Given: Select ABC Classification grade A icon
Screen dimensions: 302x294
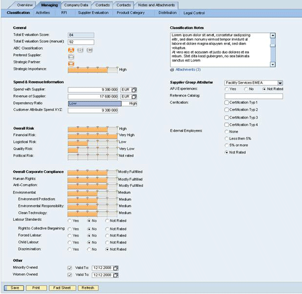Looking at the screenshot, I should pyautogui.click(x=71, y=49).
